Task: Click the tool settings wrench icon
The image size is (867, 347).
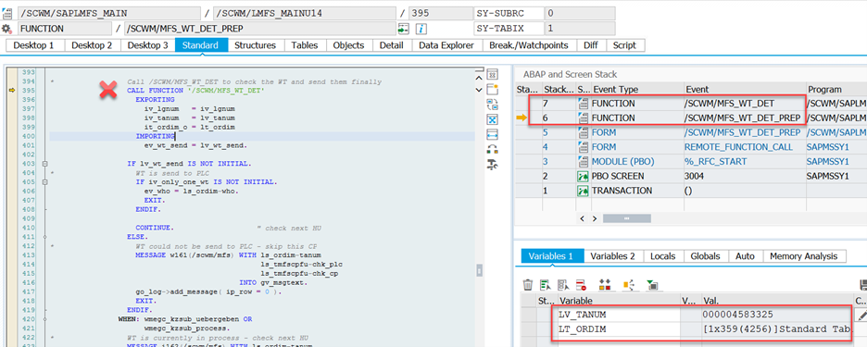Action: click(492, 164)
